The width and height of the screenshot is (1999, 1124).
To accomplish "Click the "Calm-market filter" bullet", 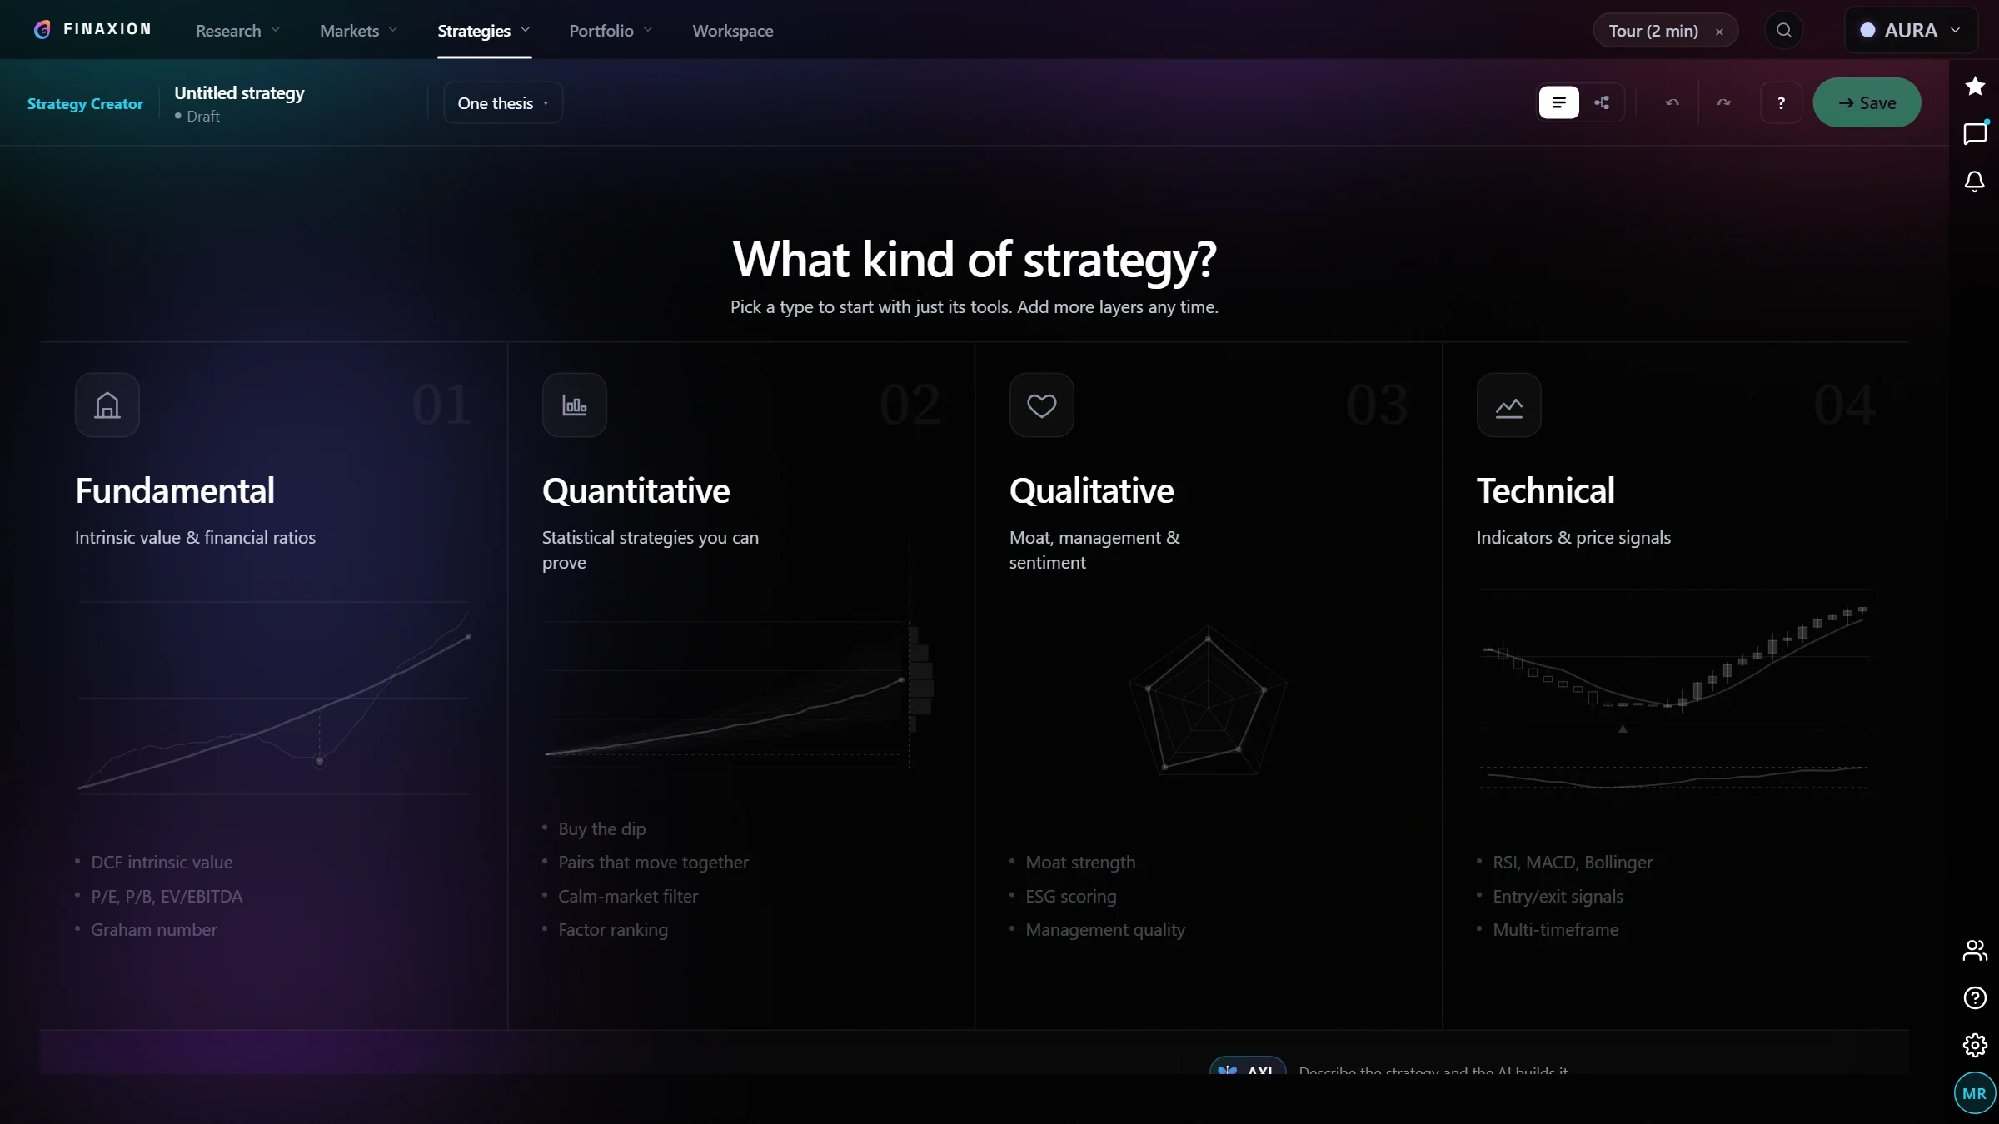I will click(628, 897).
